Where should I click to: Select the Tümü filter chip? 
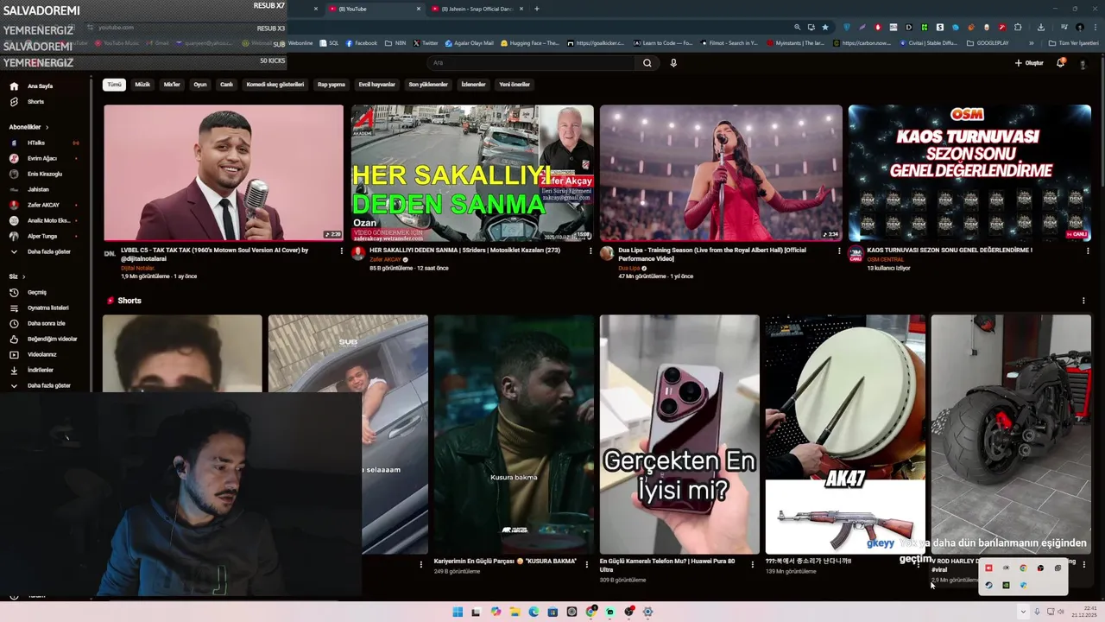point(114,85)
